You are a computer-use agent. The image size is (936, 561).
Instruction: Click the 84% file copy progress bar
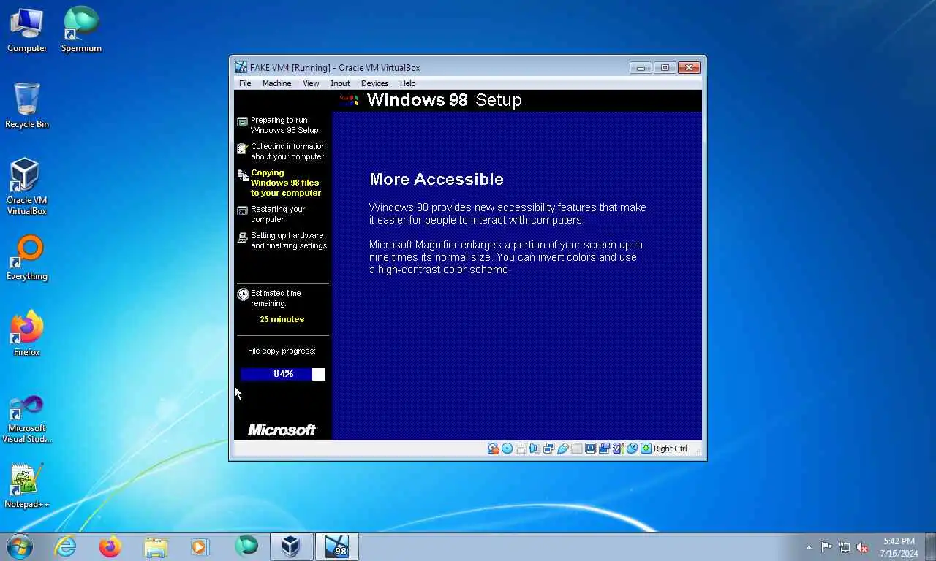[283, 374]
